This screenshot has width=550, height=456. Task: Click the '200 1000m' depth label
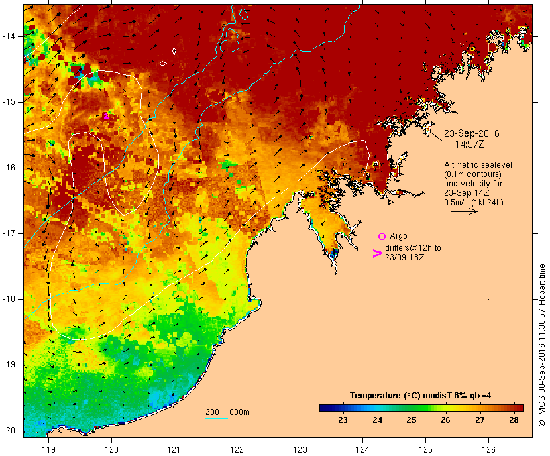227,412
